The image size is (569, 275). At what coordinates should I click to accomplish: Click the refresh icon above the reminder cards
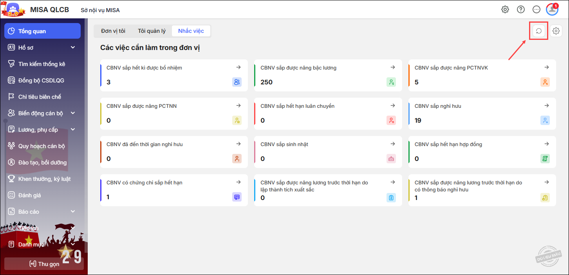538,31
